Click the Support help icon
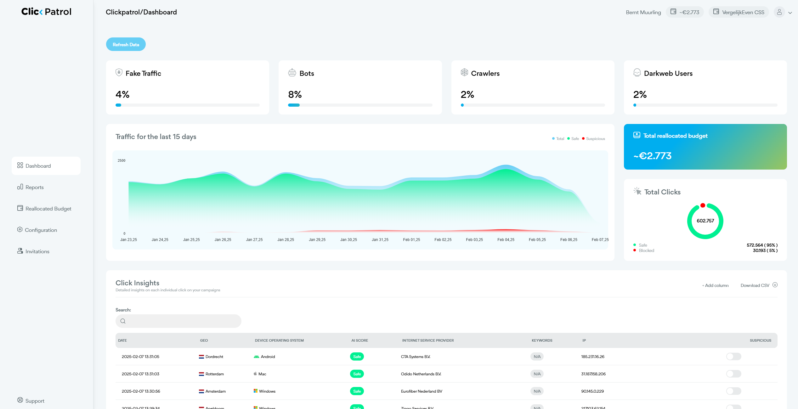 pyautogui.click(x=20, y=400)
